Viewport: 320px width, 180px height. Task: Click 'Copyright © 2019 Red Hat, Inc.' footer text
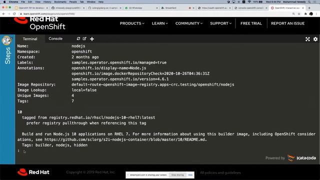[90, 172]
